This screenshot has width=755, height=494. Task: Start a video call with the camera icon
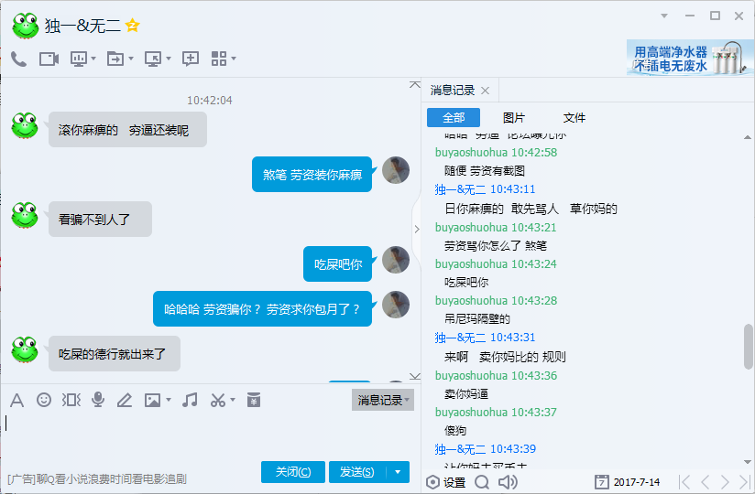[x=49, y=59]
